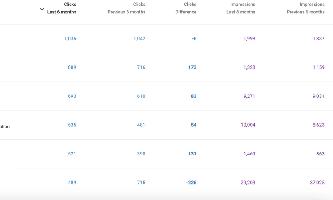Screen dimensions: 333x200
Task: Select the 889 clicks value
Action: coord(72,67)
